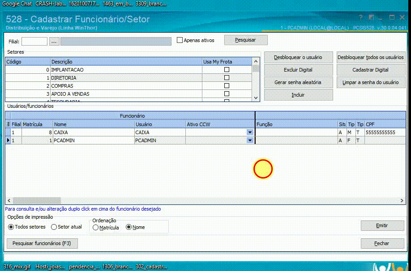Click the help question mark icon
This screenshot has width=411, height=271.
coord(361,18)
